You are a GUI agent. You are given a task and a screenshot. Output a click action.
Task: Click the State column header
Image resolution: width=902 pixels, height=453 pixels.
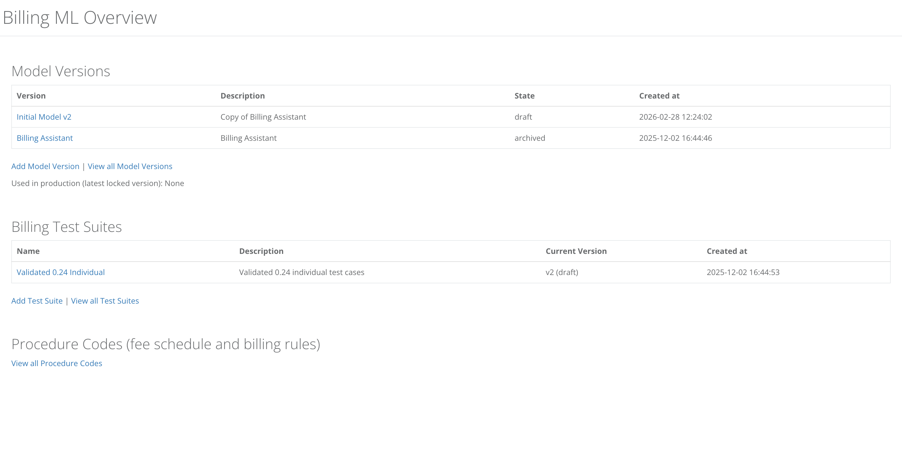tap(524, 96)
